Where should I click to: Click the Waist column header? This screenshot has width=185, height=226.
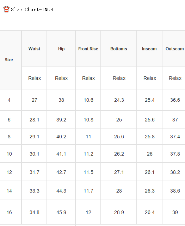[34, 49]
